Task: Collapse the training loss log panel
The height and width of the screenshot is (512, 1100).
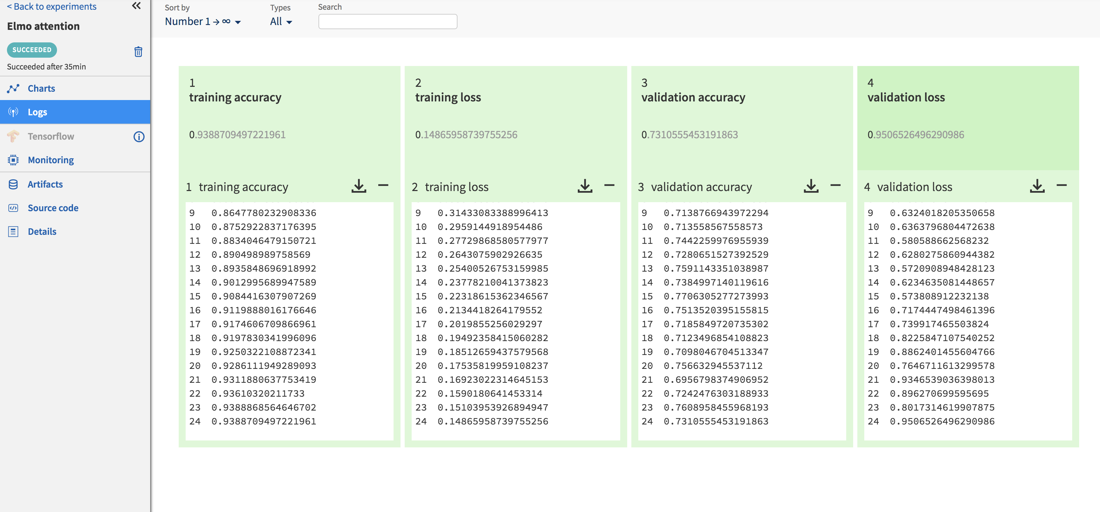Action: click(x=609, y=185)
